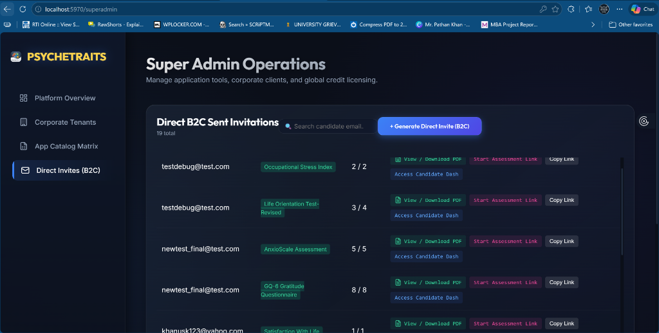659x333 pixels.
Task: Click the 8 / 8 progress count
Action: click(x=359, y=290)
